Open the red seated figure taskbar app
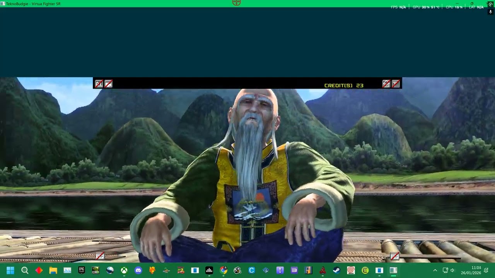 coord(323,270)
